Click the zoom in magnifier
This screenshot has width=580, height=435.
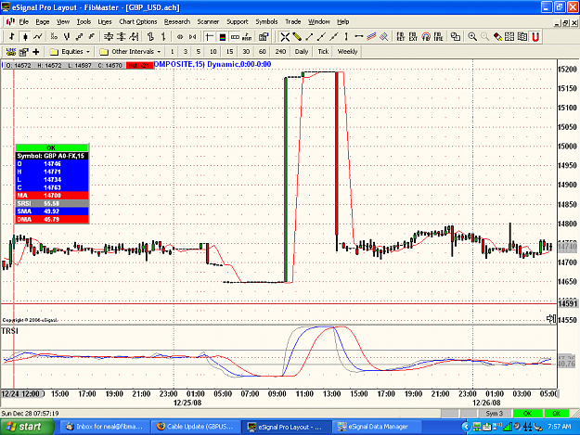click(472, 36)
